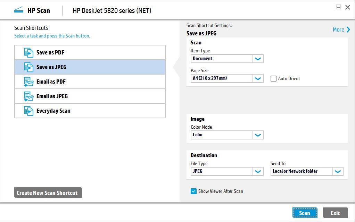This screenshot has height=222, width=355.
Task: Open the Send To dropdown
Action: click(x=338, y=171)
